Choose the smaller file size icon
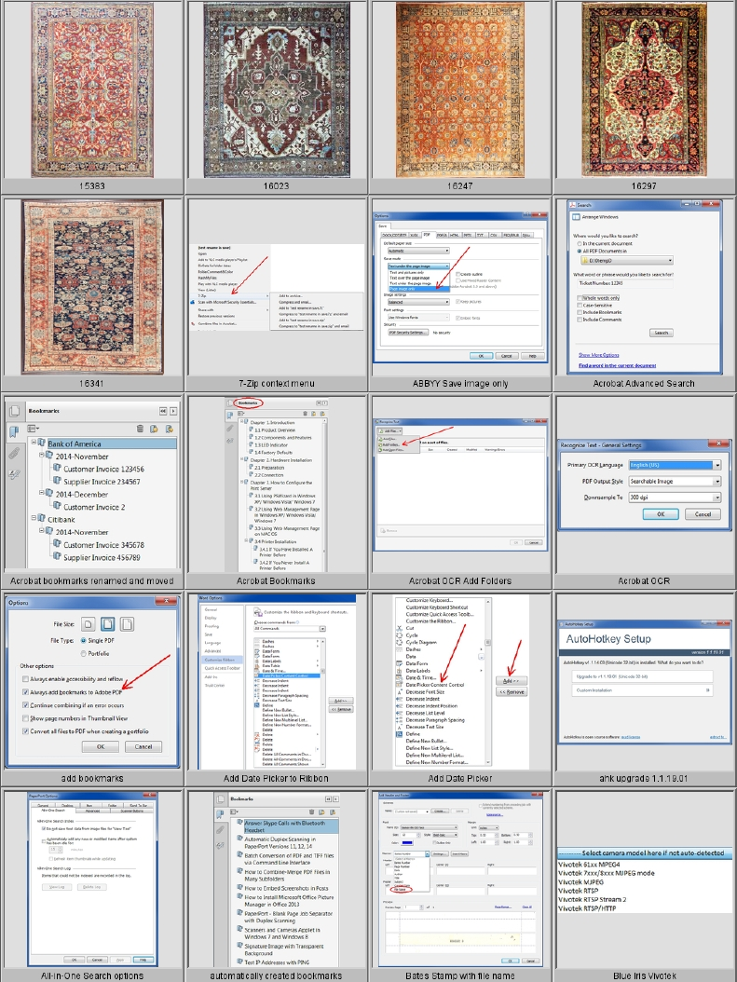This screenshot has width=737, height=982. tap(89, 624)
